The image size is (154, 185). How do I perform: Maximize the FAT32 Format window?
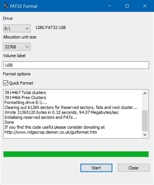click(127, 6)
